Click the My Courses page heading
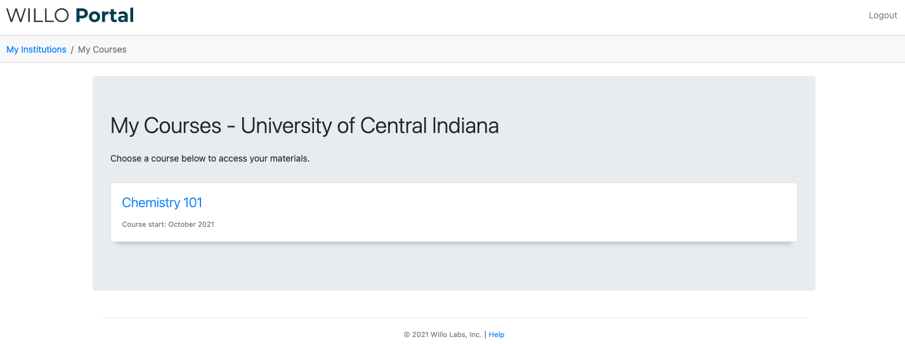Image resolution: width=905 pixels, height=344 pixels. coord(304,125)
